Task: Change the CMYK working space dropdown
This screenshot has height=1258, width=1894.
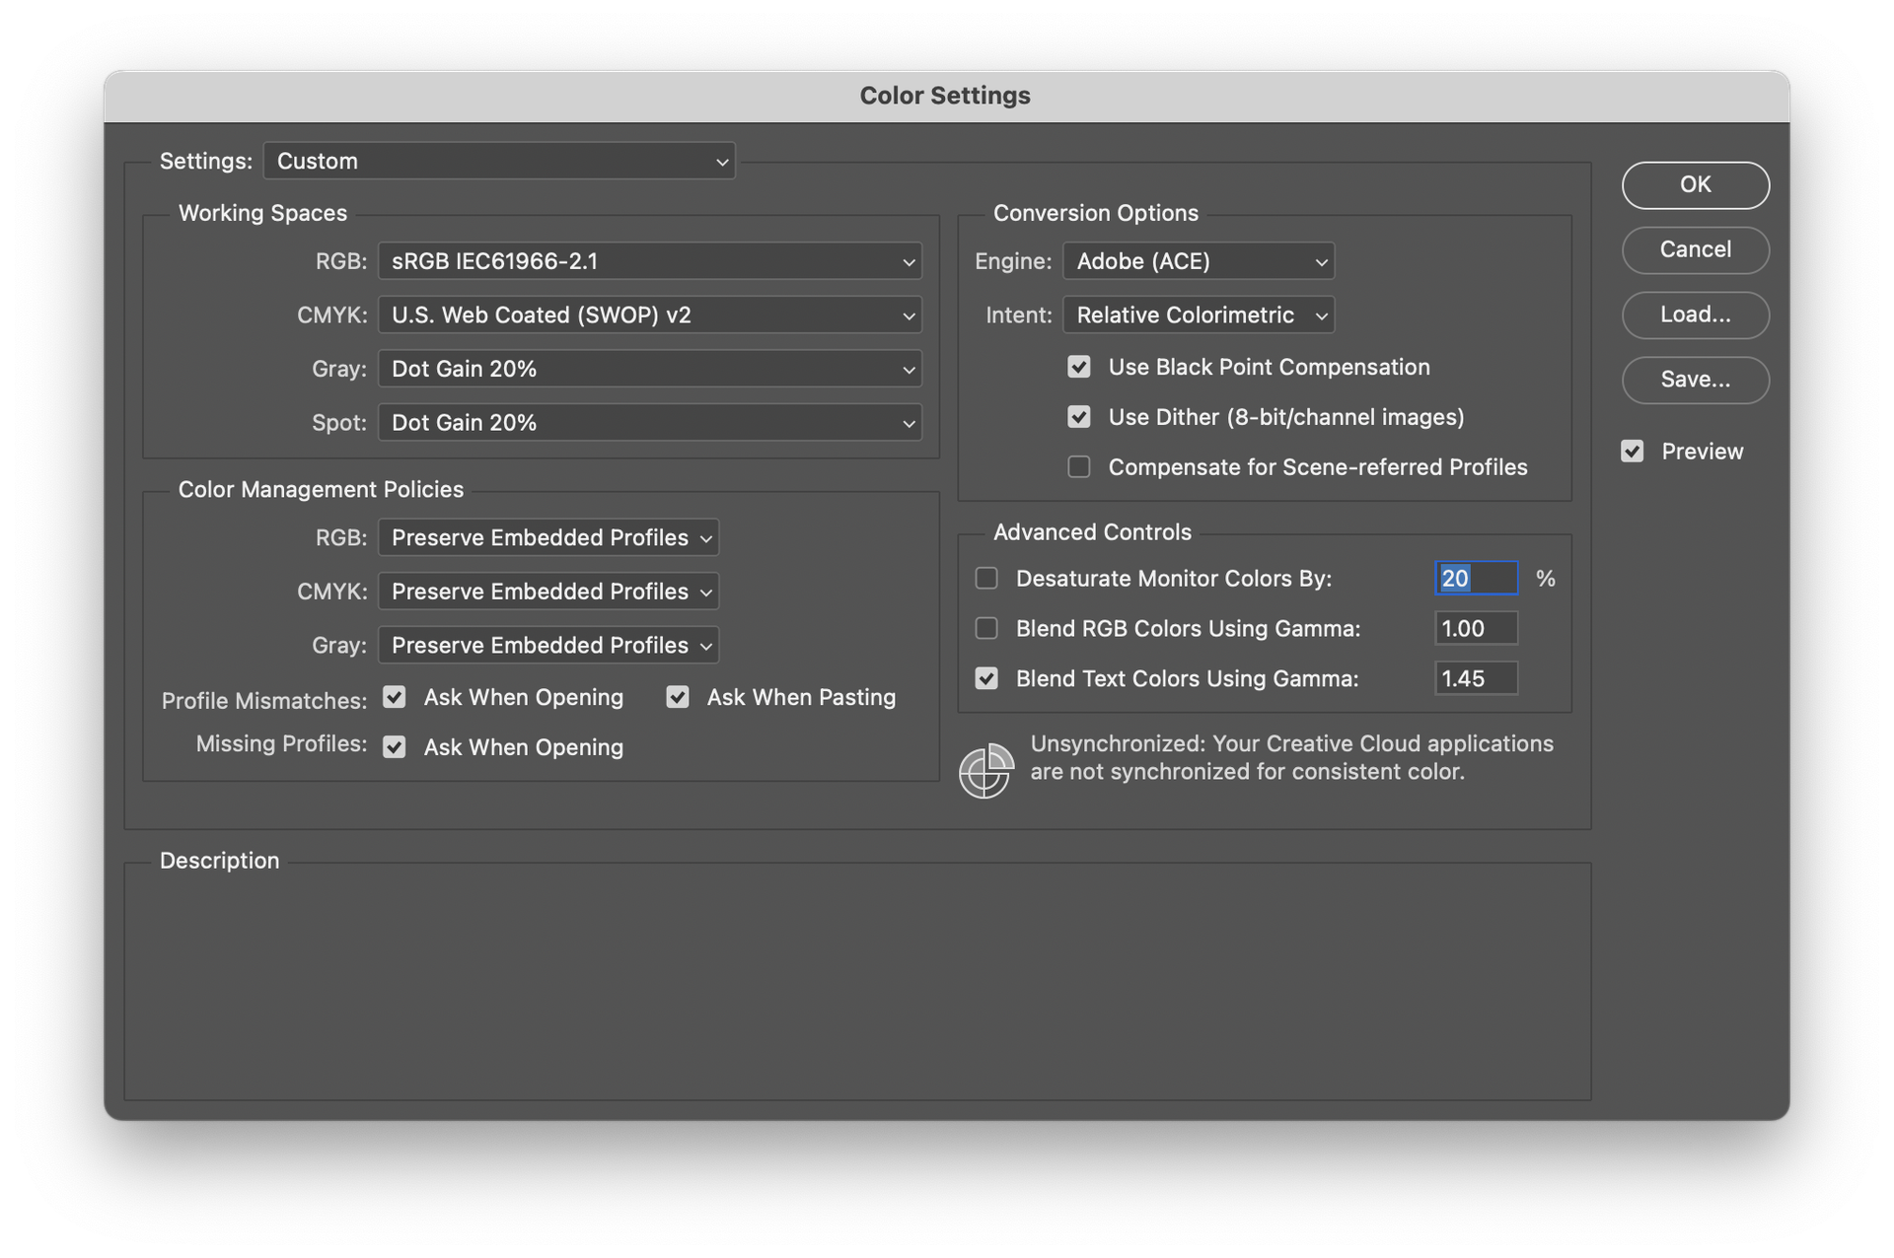Action: coord(649,314)
